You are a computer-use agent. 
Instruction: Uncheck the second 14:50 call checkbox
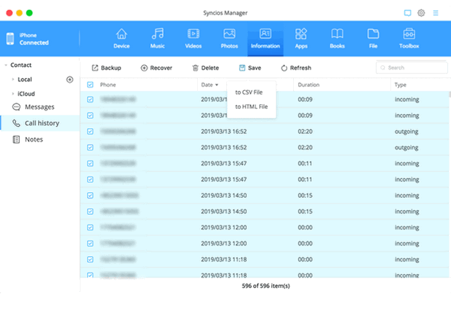pyautogui.click(x=90, y=211)
